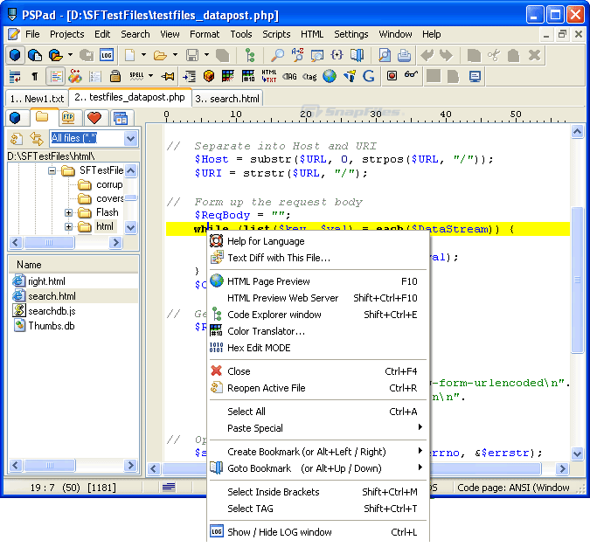Switch to the FTP panel tab
This screenshot has height=547, width=590.
(x=68, y=118)
